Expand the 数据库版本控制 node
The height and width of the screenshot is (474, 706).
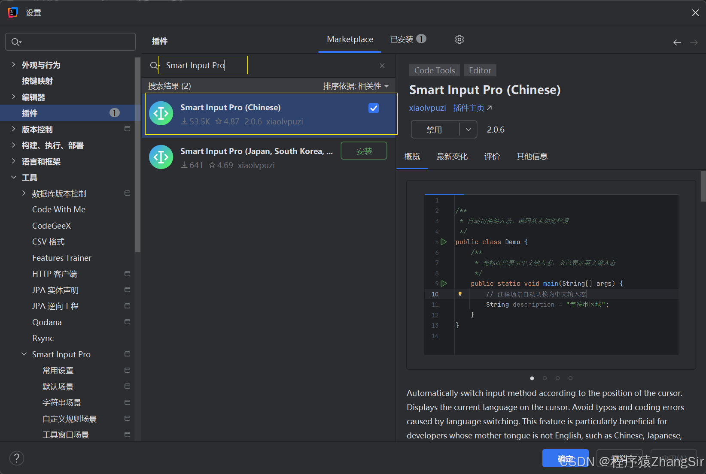click(24, 193)
